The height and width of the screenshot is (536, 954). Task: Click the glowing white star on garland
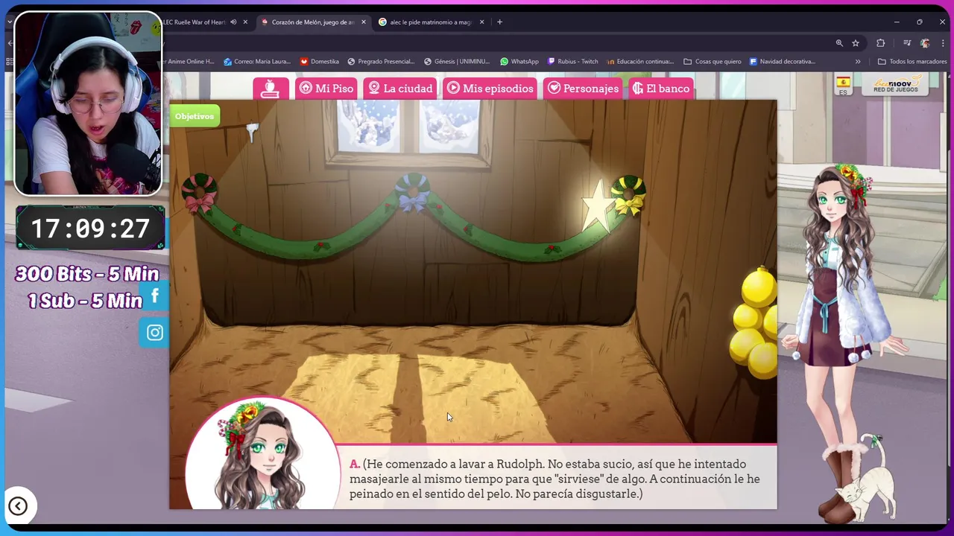click(598, 205)
